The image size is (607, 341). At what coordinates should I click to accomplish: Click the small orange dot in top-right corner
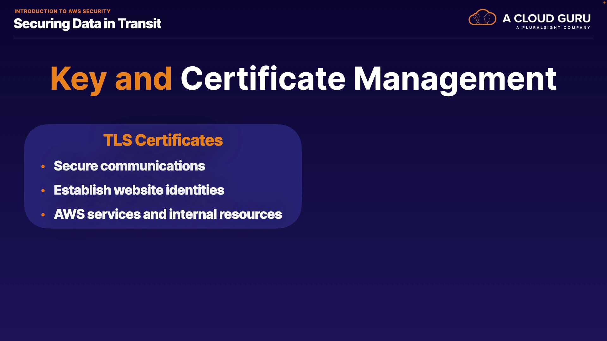click(x=604, y=2)
